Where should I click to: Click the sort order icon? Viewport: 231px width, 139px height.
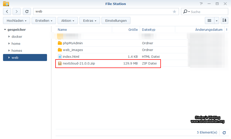tap(224, 20)
